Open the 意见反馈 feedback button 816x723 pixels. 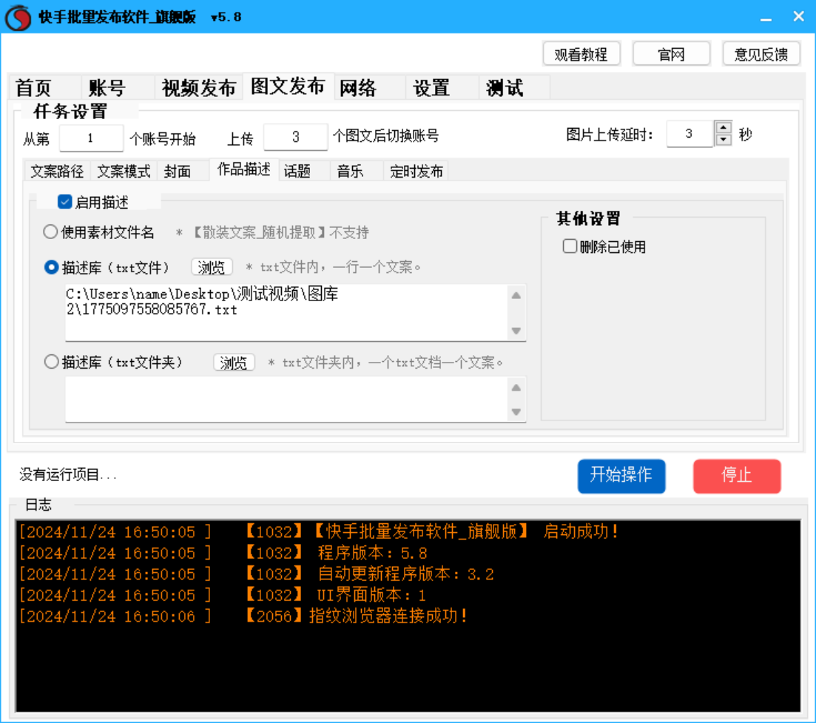761,53
